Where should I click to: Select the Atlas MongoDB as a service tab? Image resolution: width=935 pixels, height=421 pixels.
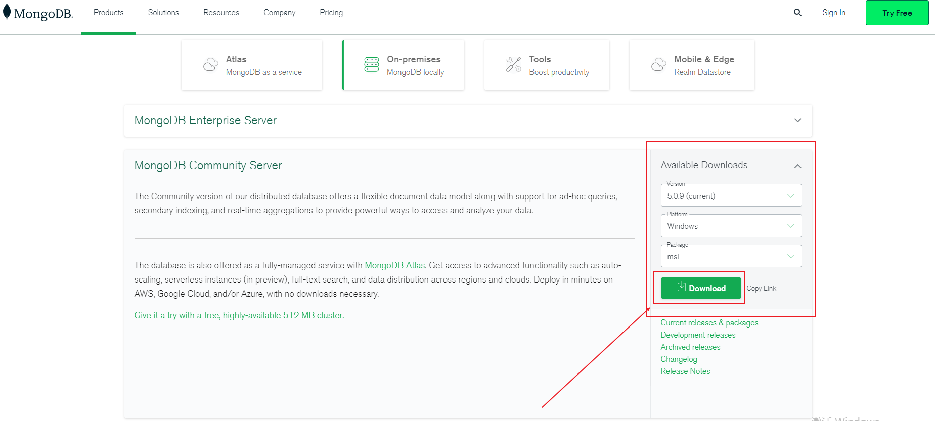click(x=252, y=65)
